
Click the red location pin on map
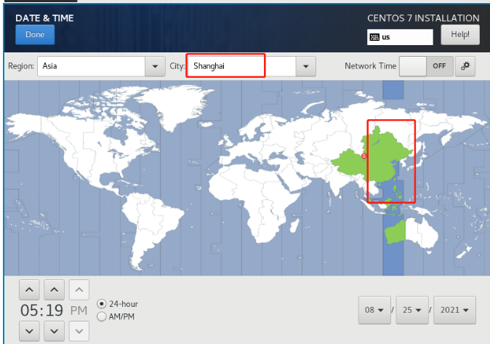[x=364, y=156]
